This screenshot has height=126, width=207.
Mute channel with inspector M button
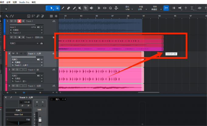[x=37, y=102]
